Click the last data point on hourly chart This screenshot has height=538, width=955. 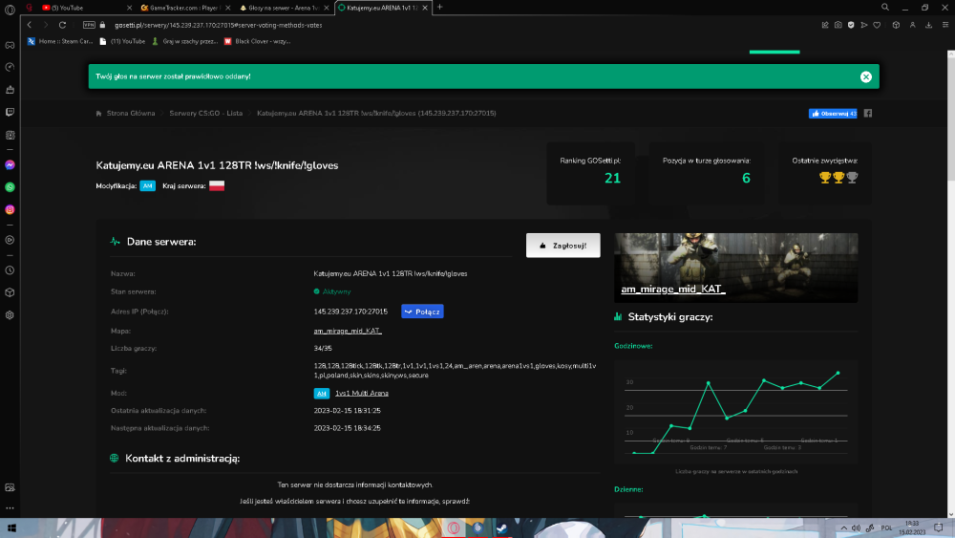pyautogui.click(x=838, y=373)
